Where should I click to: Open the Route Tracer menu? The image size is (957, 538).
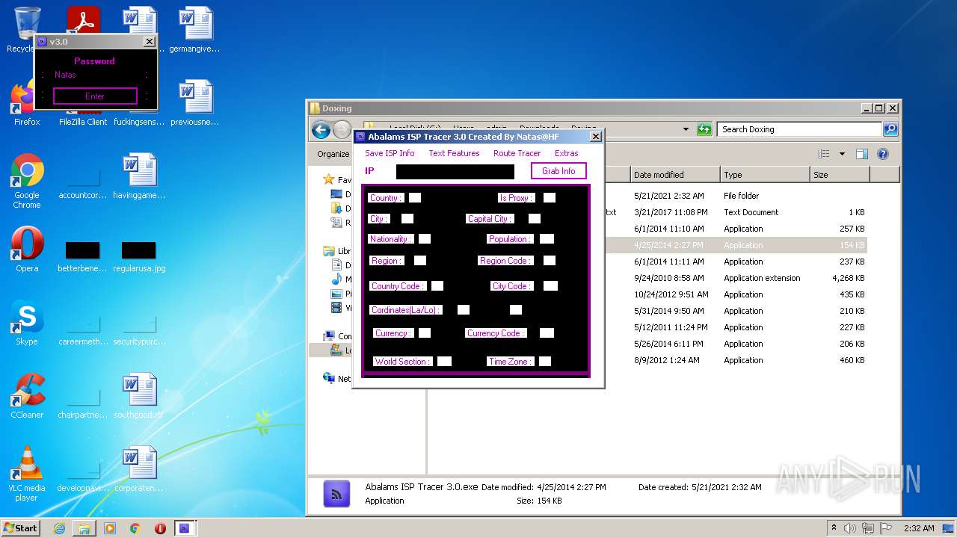click(517, 153)
